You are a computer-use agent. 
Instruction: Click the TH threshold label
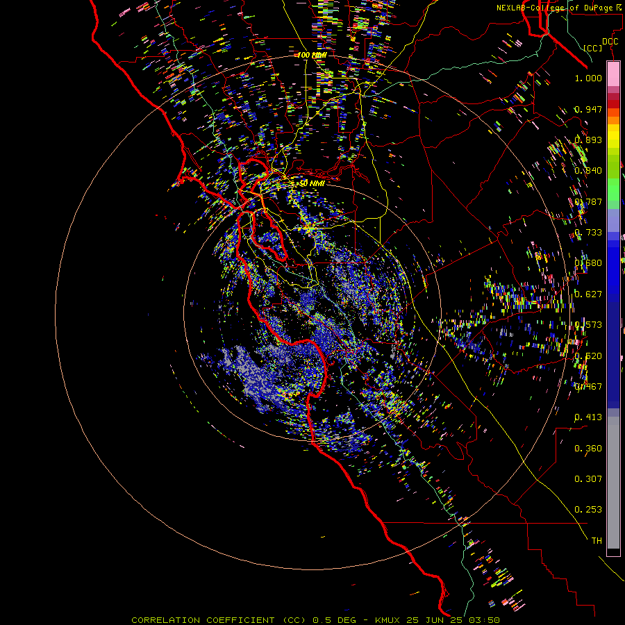coord(597,541)
